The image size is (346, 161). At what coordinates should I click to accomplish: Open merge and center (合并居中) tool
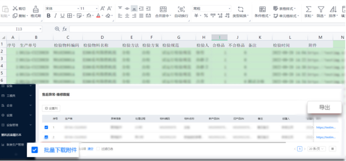(x=163, y=12)
